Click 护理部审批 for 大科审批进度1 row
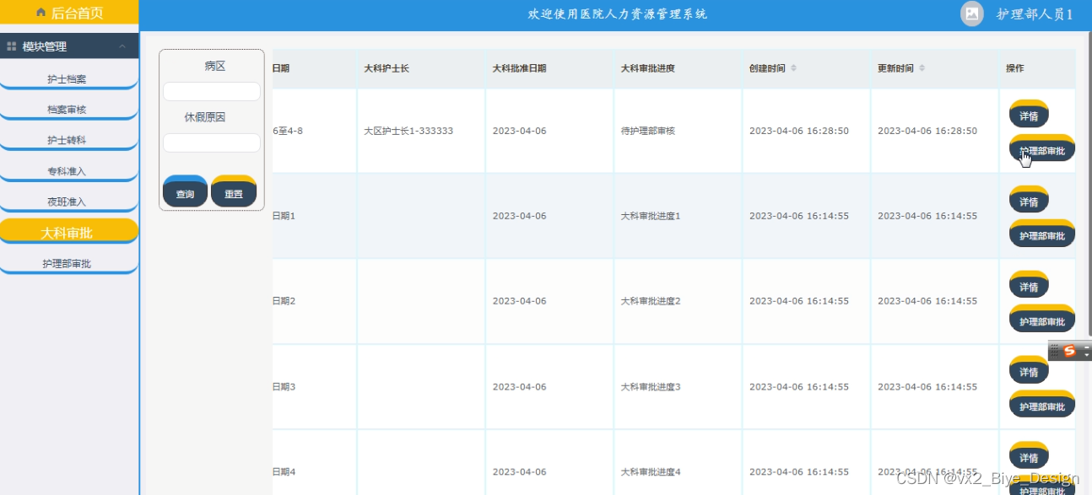Viewport: 1092px width, 495px height. pyautogui.click(x=1042, y=234)
